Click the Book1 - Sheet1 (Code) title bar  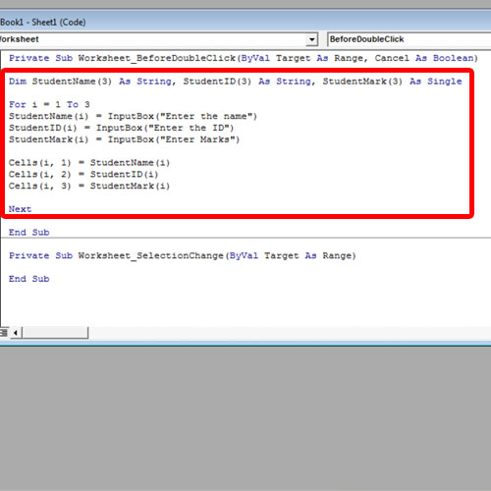tap(245, 22)
